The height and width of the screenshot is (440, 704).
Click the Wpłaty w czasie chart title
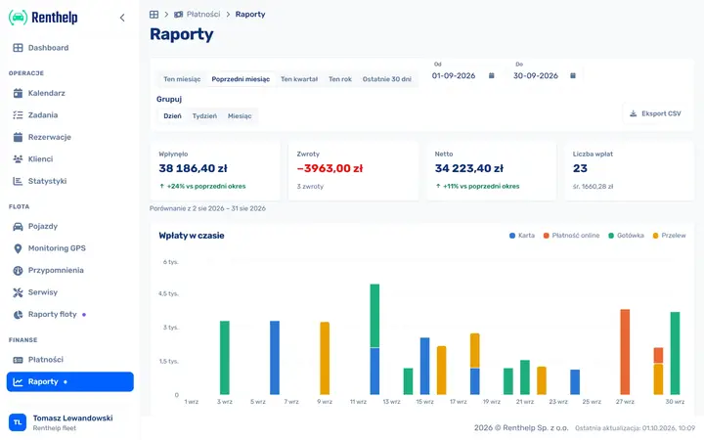point(192,236)
